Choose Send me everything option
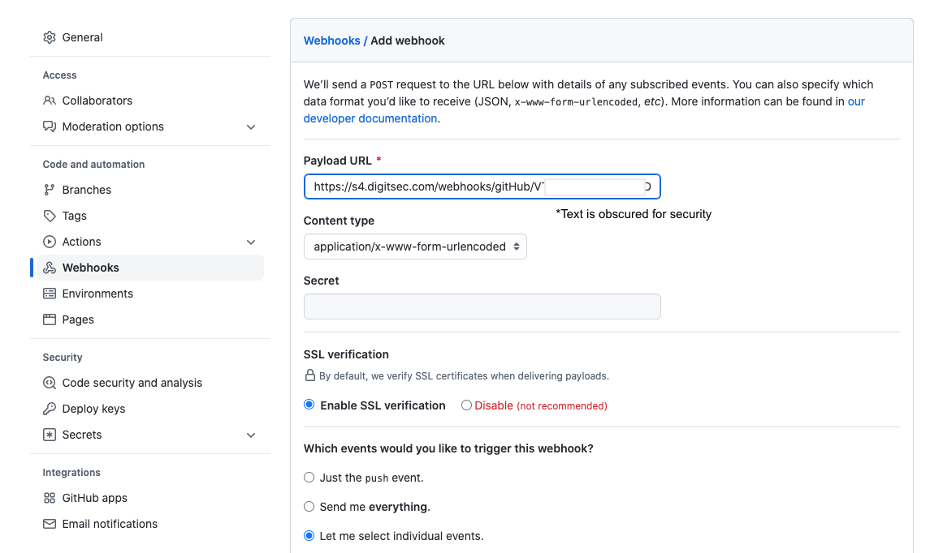 coord(309,506)
